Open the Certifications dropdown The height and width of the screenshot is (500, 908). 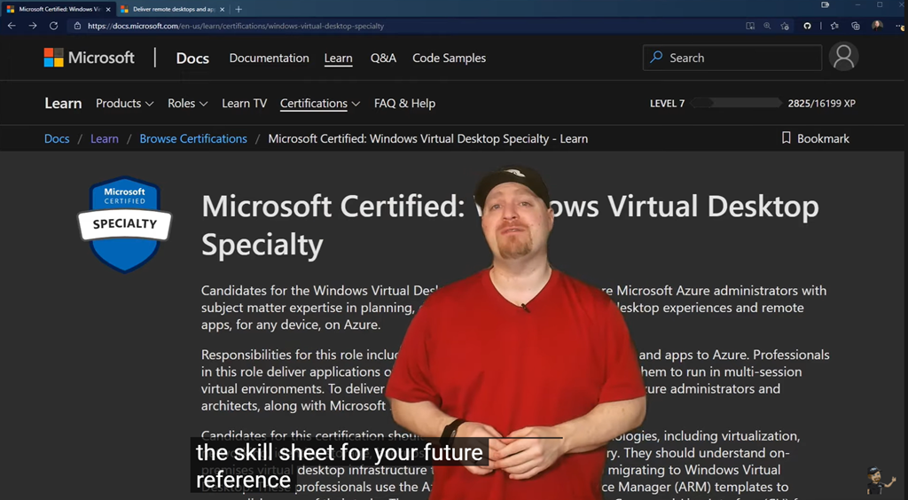319,103
